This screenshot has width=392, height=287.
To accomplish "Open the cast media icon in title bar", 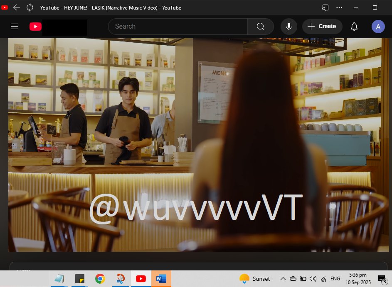I will click(325, 7).
